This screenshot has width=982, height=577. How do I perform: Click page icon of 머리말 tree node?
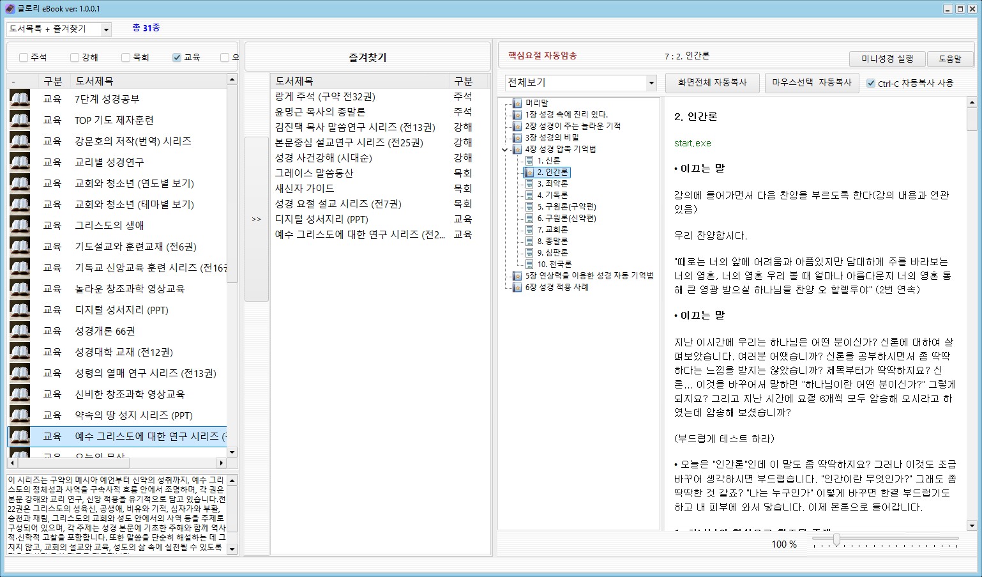click(x=517, y=103)
